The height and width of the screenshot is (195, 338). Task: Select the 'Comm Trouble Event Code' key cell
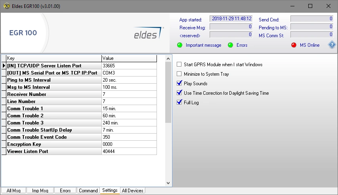tap(53, 137)
